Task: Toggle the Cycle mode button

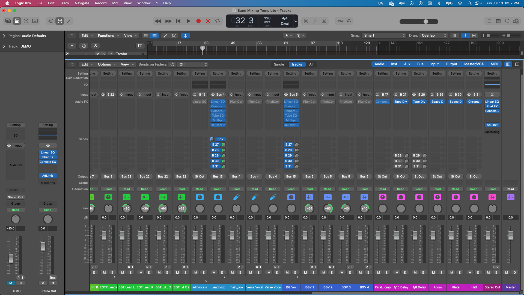Action: click(218, 21)
